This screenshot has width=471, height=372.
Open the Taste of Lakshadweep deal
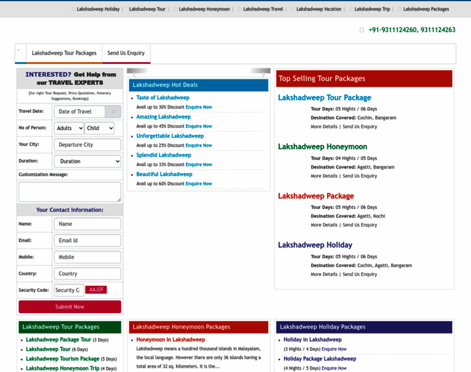pos(163,98)
